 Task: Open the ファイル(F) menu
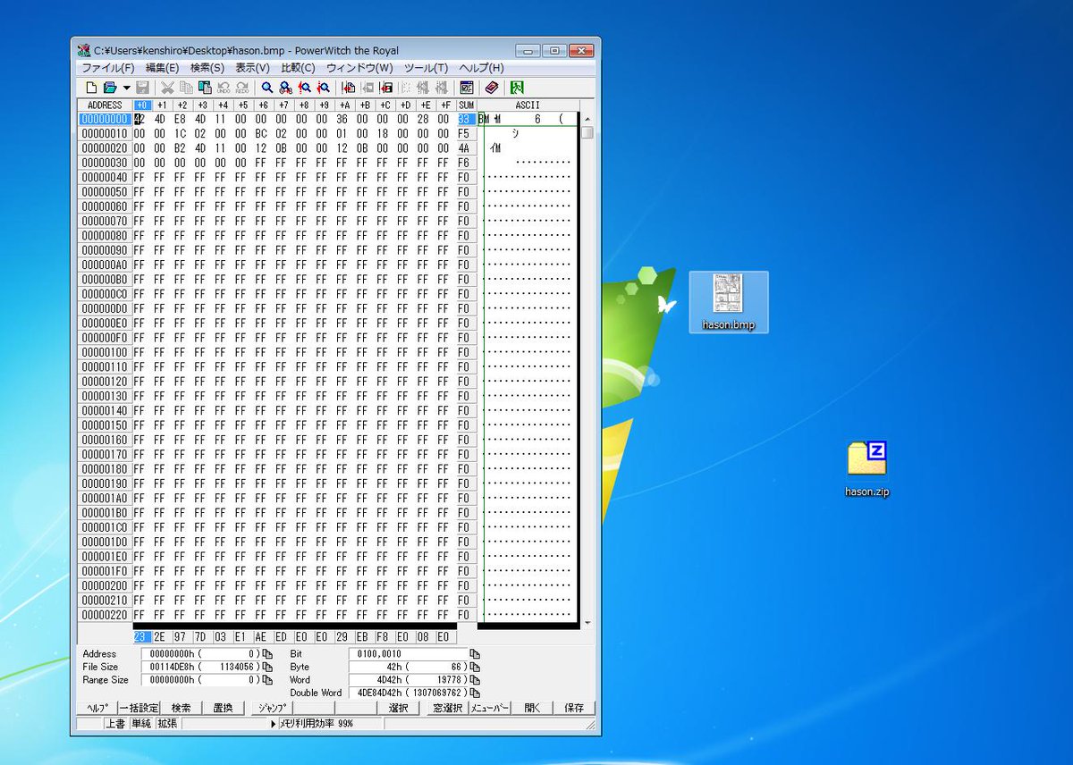[x=108, y=68]
